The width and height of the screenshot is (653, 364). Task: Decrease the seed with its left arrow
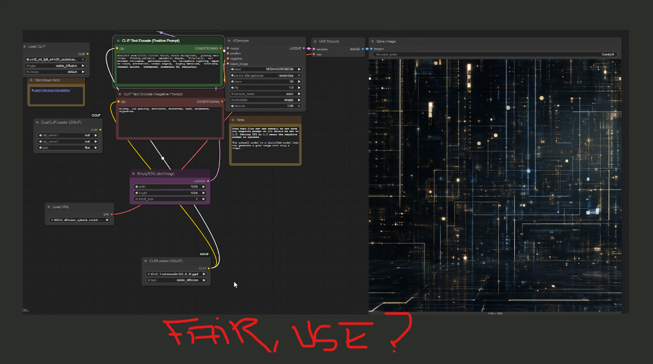point(232,69)
